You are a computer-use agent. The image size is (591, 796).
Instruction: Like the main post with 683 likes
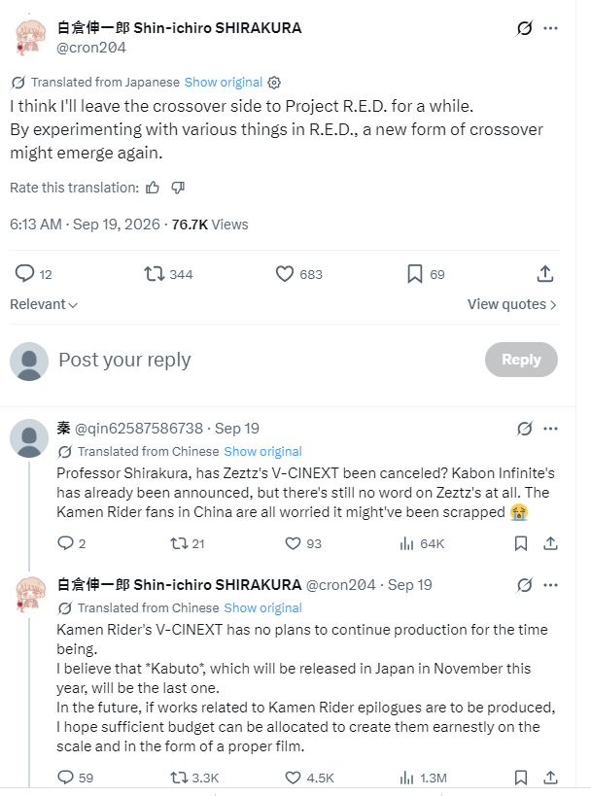[298, 274]
